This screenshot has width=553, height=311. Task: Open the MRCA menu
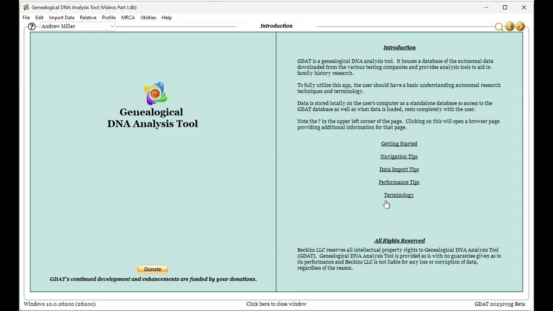[128, 18]
